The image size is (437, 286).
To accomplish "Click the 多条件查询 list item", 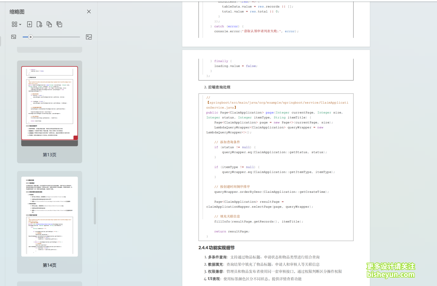I will pyautogui.click(x=262, y=257).
